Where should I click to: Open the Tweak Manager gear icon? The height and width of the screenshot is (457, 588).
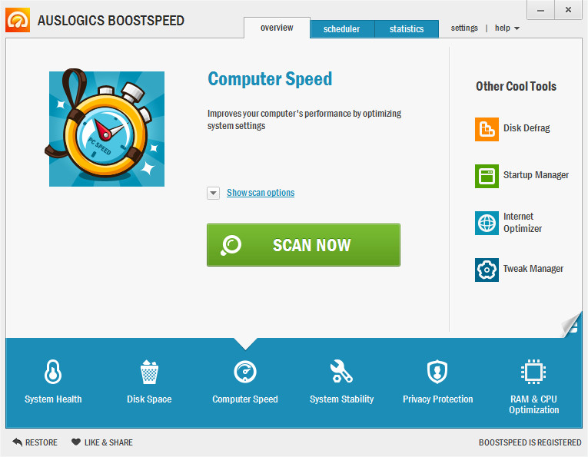[x=487, y=270]
